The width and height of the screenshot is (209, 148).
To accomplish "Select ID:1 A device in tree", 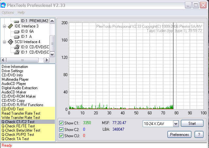I will click(26, 37).
